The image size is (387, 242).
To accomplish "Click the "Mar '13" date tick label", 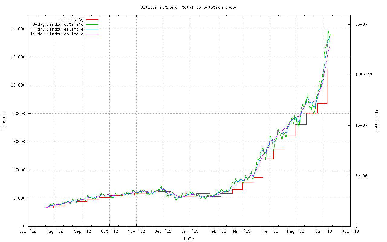I will coord(242,231).
